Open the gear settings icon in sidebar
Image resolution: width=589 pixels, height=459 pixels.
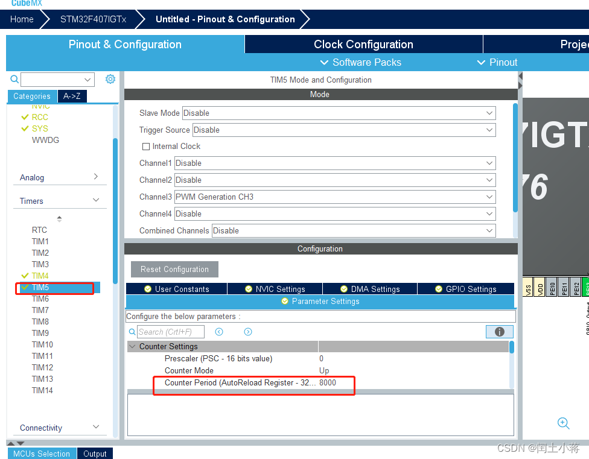[x=110, y=79]
